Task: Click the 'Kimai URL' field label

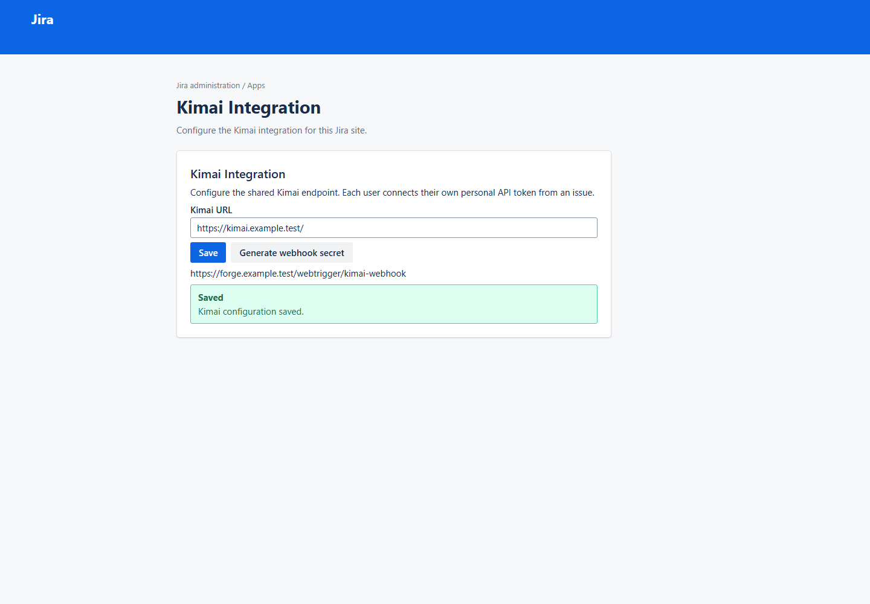Action: tap(211, 210)
